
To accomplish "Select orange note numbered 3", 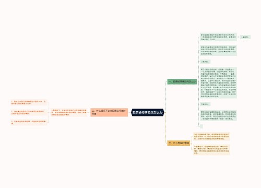I will click(x=29, y=122).
